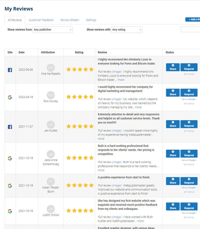The width and height of the screenshot is (200, 229).
Task: Click the five-star rating for Ron Murray
Action: coord(80,97)
